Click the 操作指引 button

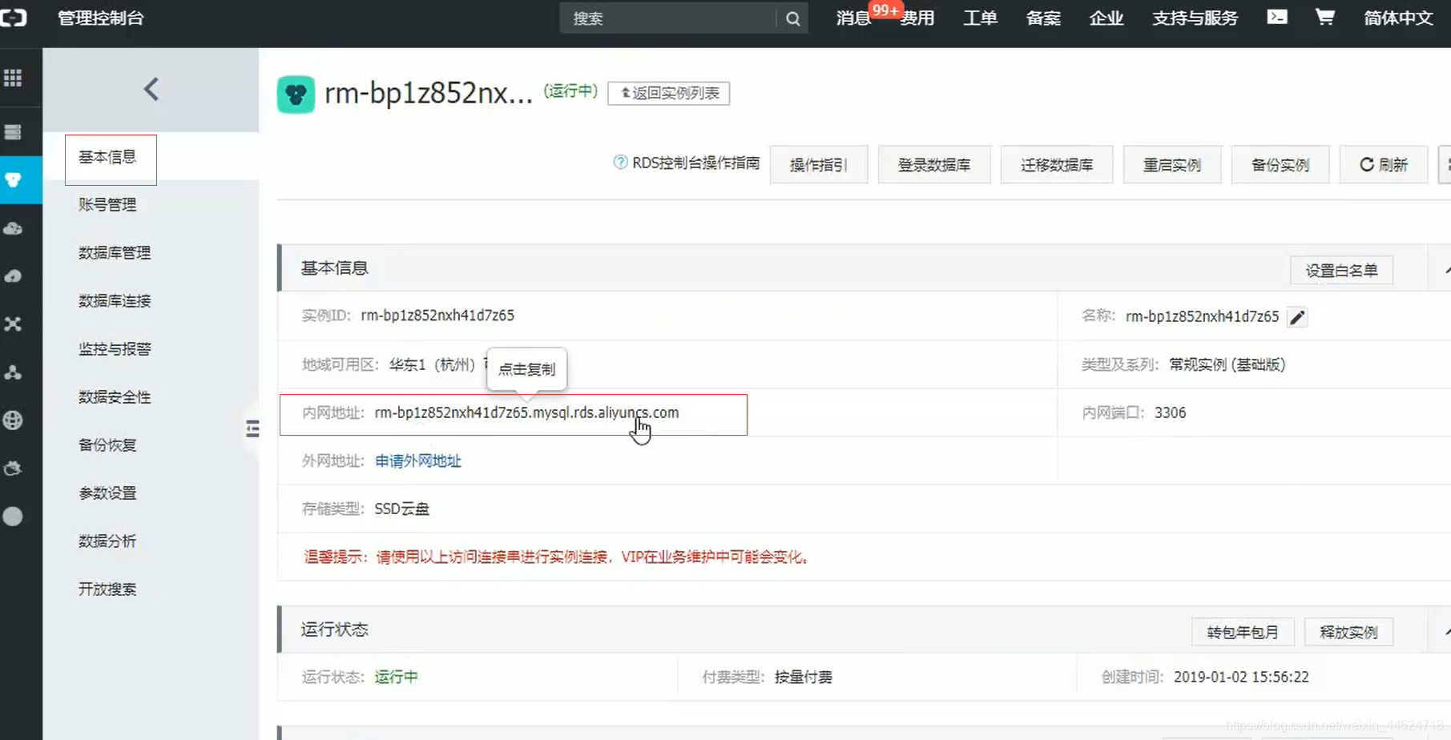coord(819,165)
